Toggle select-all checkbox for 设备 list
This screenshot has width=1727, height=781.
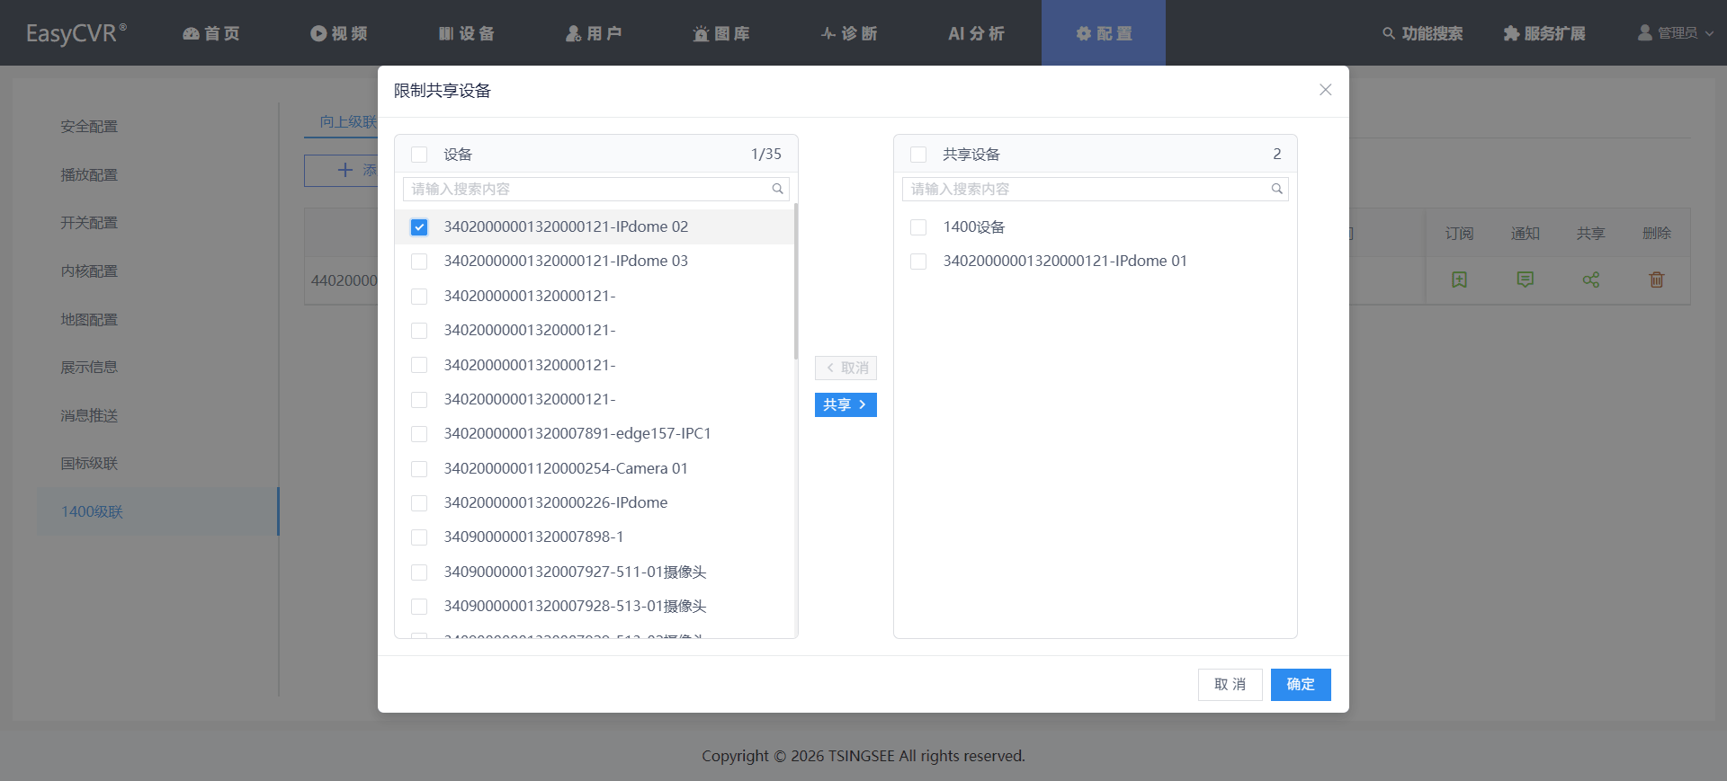click(419, 155)
